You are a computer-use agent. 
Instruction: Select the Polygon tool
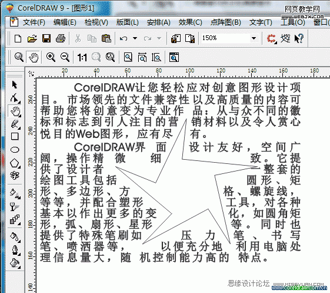[15, 163]
